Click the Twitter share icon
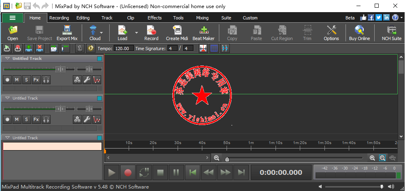The image size is (405, 191). pyautogui.click(x=379, y=17)
